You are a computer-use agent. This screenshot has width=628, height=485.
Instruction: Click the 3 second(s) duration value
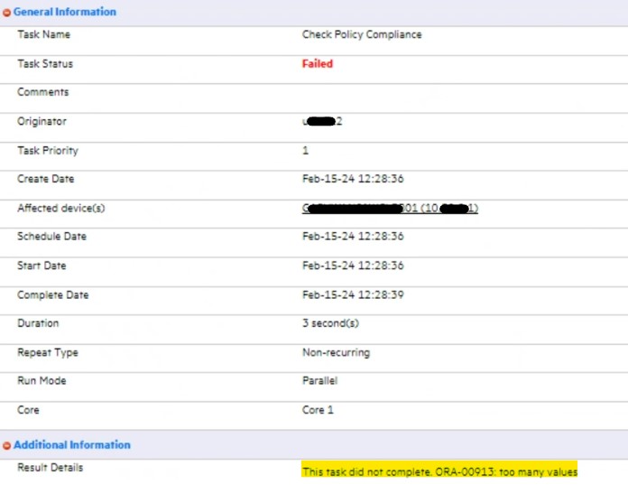[x=333, y=323]
